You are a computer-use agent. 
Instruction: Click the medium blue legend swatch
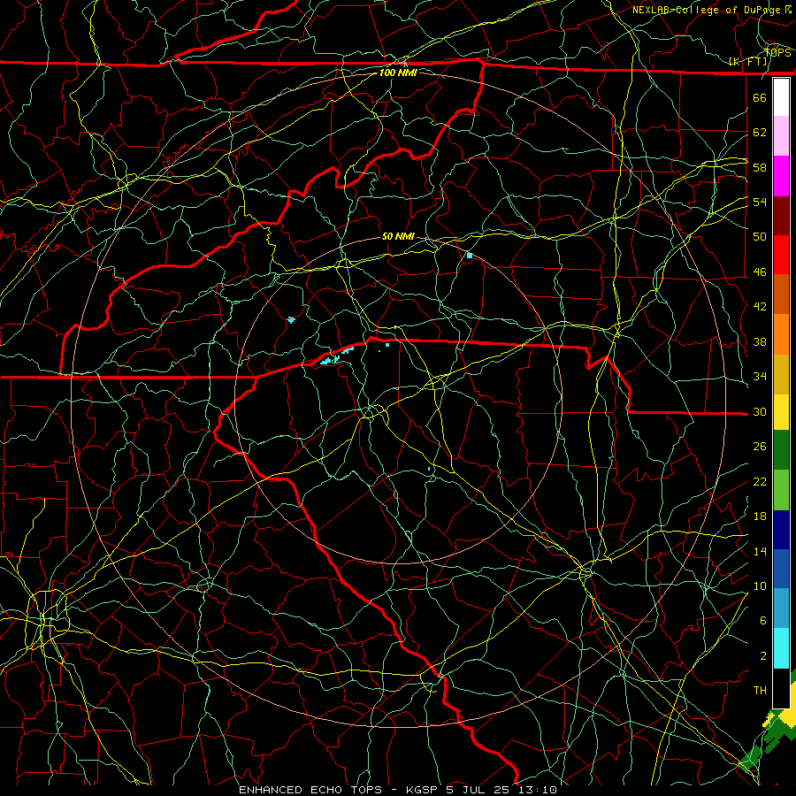[x=781, y=569]
